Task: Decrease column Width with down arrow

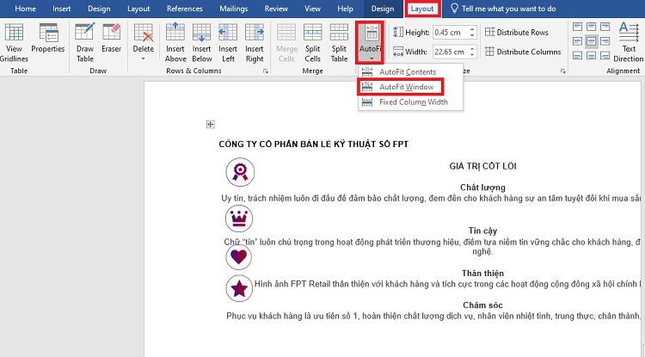Action: [x=472, y=55]
